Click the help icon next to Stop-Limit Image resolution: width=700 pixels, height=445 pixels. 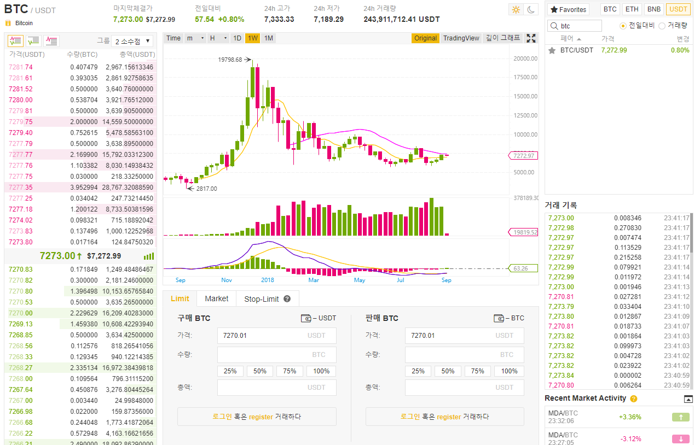tap(287, 299)
